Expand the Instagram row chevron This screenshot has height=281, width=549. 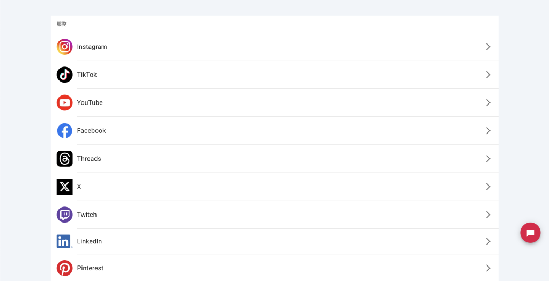click(488, 47)
